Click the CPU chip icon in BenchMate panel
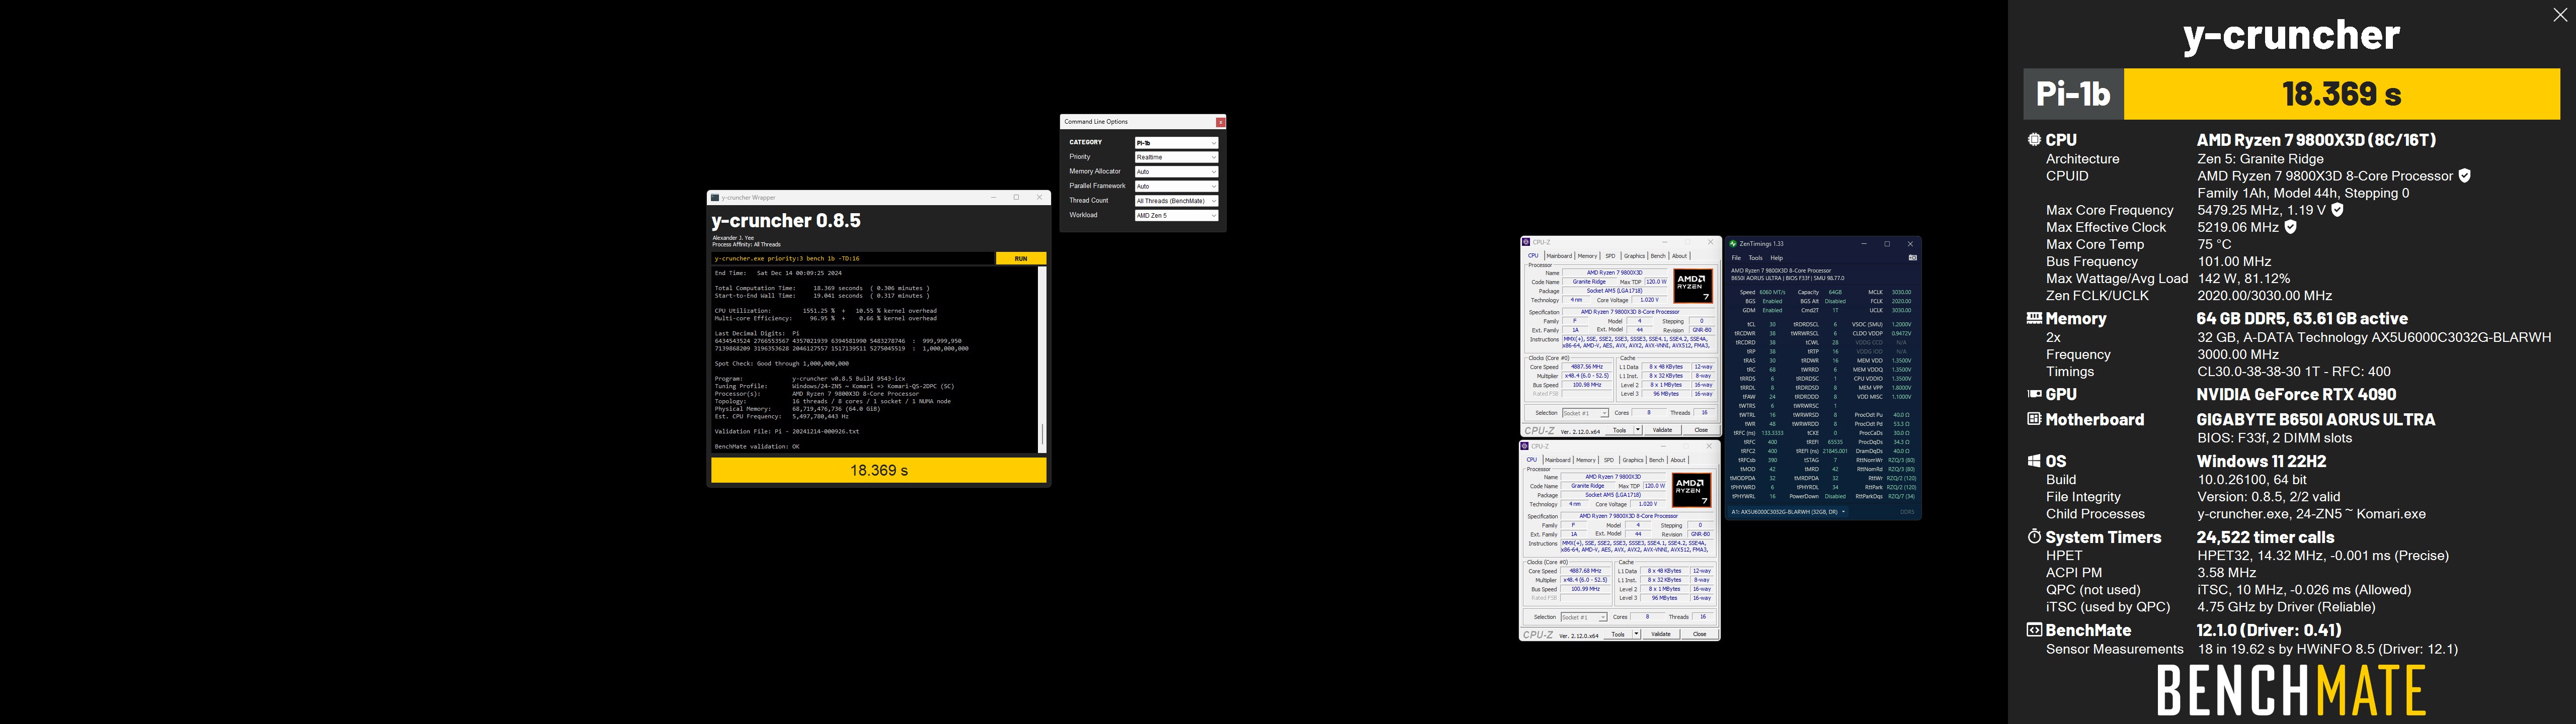 [2034, 140]
